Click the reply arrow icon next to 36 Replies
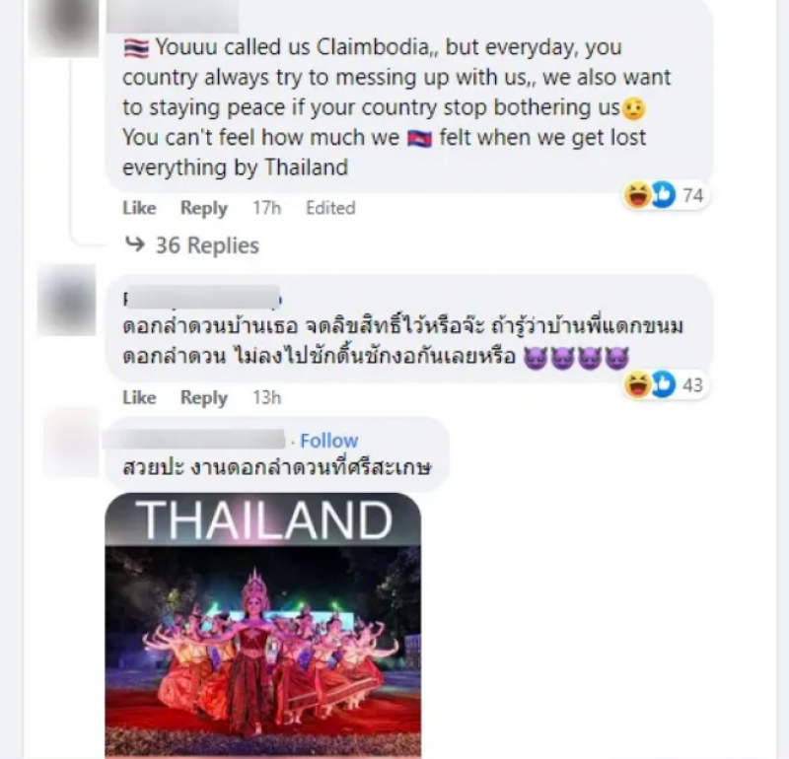 134,244
